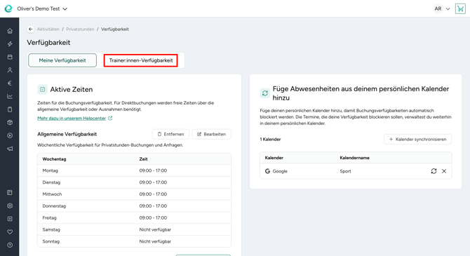
Task: Click the 1 Kalender label
Action: [x=270, y=139]
